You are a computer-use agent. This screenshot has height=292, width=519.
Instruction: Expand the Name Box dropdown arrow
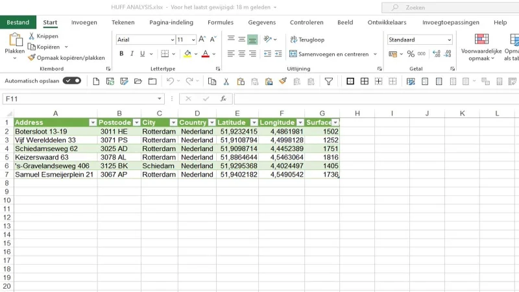coord(159,99)
